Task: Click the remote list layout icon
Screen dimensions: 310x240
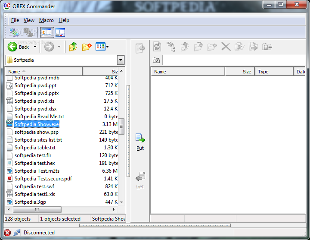Action: (267, 47)
